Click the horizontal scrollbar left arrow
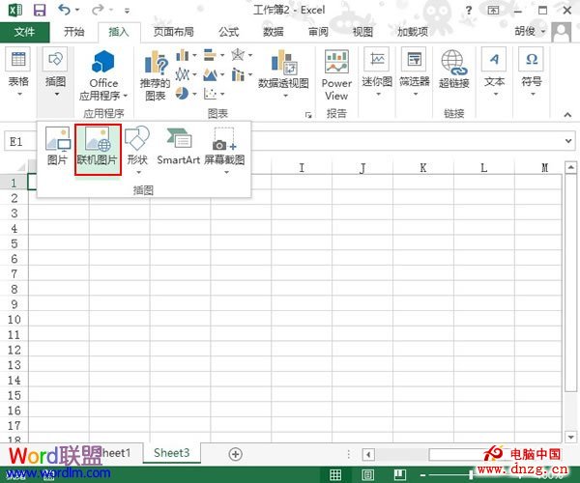The height and width of the screenshot is (483, 580). tap(368, 454)
